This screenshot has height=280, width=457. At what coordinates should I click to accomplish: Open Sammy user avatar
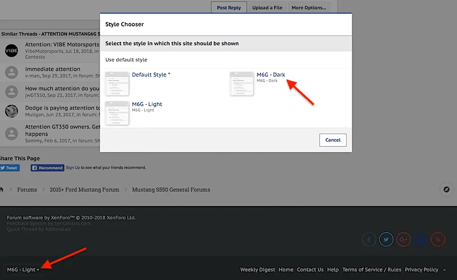(x=12, y=133)
